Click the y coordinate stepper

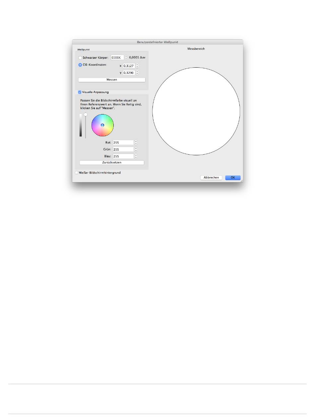[x=137, y=73]
